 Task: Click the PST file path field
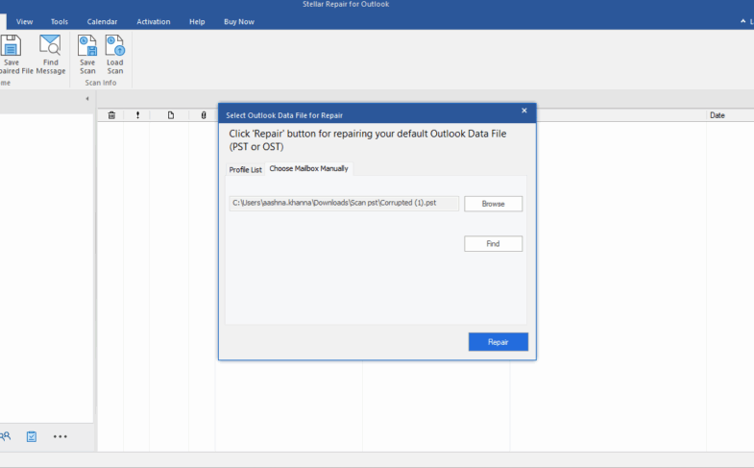click(344, 203)
